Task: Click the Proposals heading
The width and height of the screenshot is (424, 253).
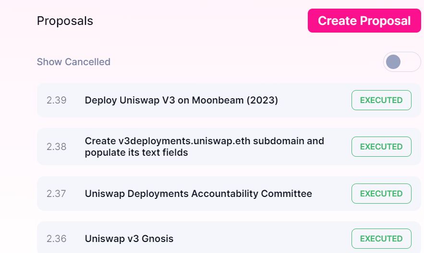Action: [65, 21]
